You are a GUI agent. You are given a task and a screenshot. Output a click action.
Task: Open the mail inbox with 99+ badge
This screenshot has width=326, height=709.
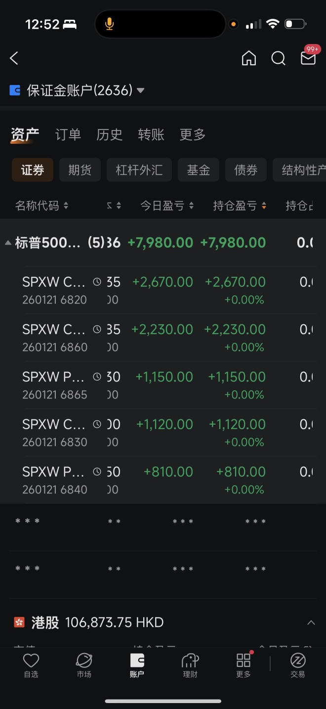tap(309, 56)
